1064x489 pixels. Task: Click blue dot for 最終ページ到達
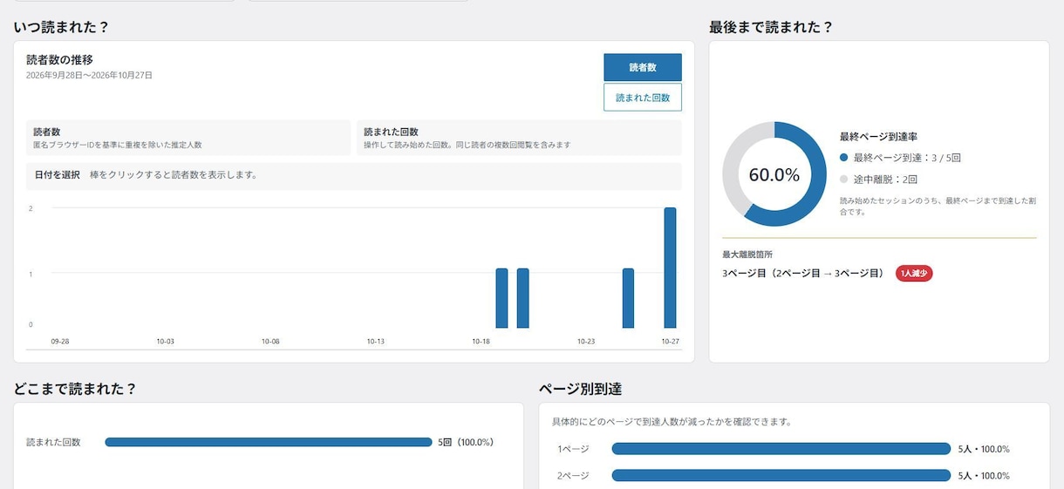tap(843, 158)
